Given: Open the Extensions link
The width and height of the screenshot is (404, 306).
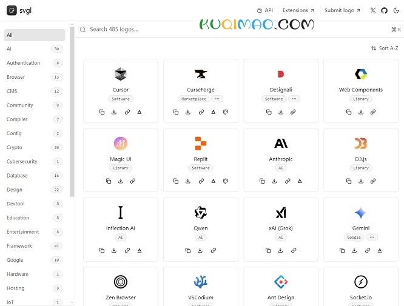Looking at the screenshot, I should pyautogui.click(x=298, y=10).
